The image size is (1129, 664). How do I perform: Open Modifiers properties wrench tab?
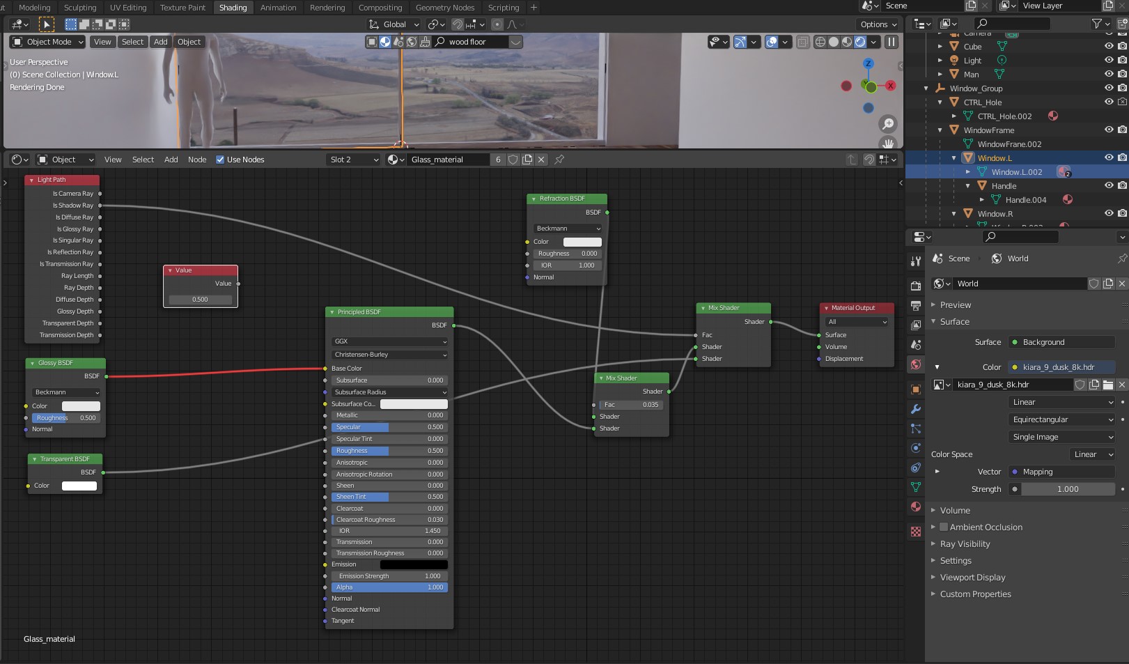tap(916, 409)
